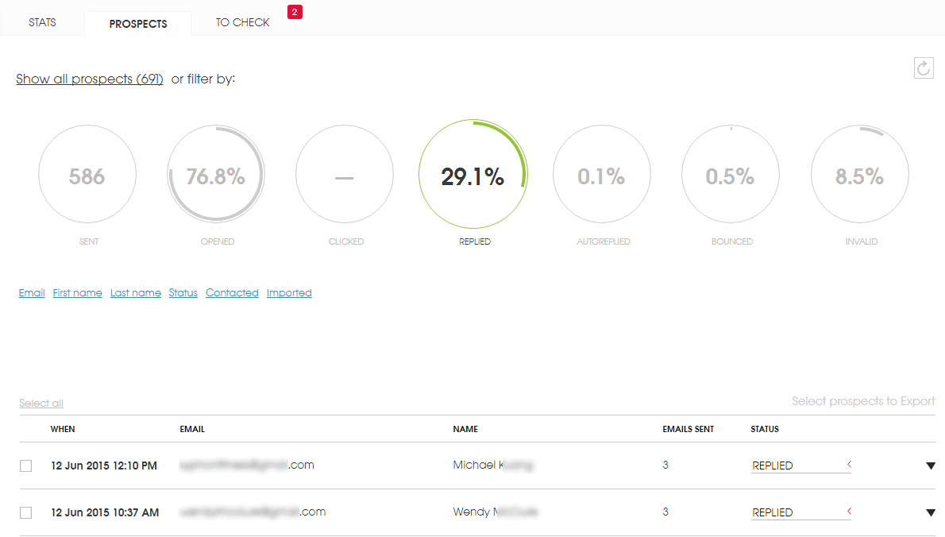Filter prospects by Opened 76.8% circle
945x537 pixels.
tap(216, 176)
